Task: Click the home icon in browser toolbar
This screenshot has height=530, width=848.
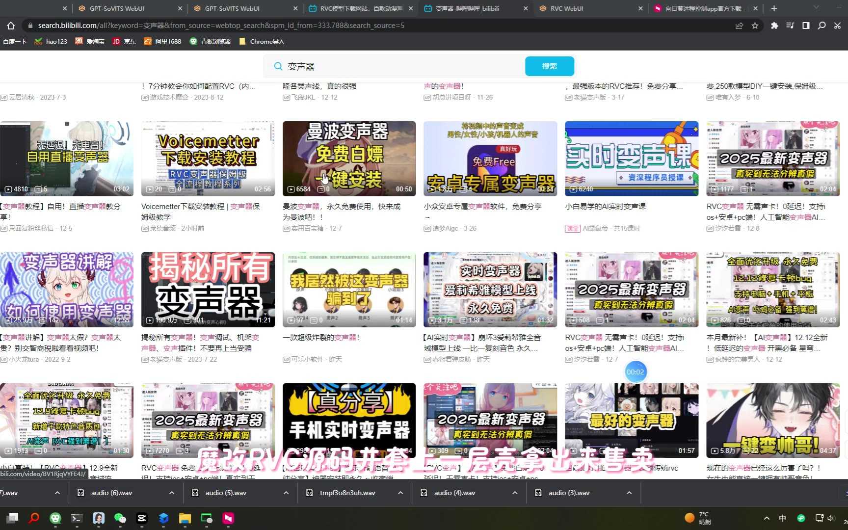Action: coord(11,26)
